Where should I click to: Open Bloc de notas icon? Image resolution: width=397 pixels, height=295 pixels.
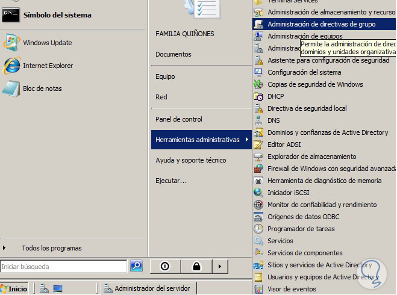[11, 88]
